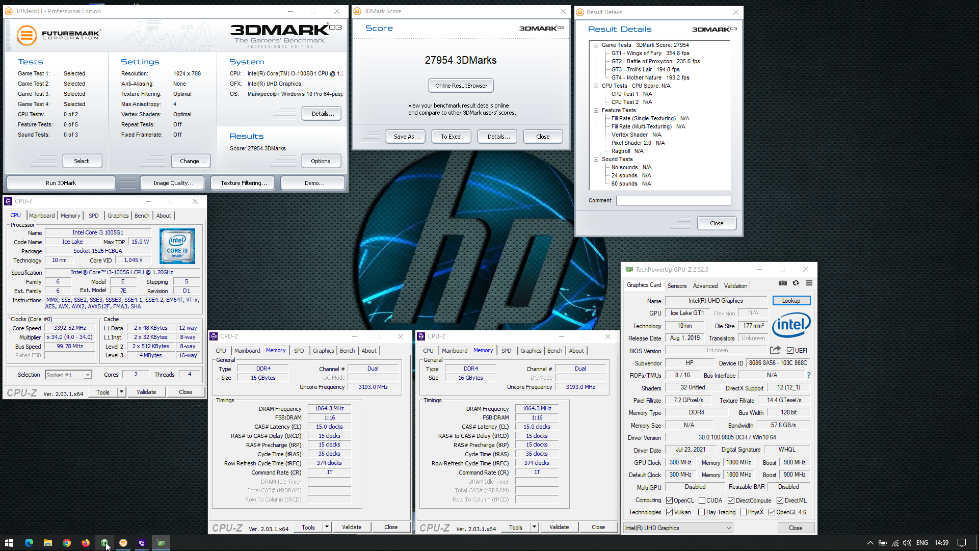Open File Explorer from the taskbar
The height and width of the screenshot is (551, 979).
[x=47, y=543]
